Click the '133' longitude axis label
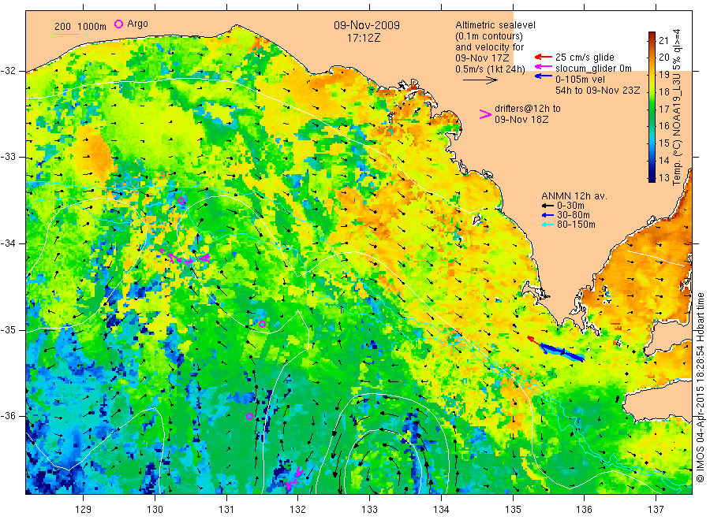This screenshot has width=710, height=520. (369, 509)
